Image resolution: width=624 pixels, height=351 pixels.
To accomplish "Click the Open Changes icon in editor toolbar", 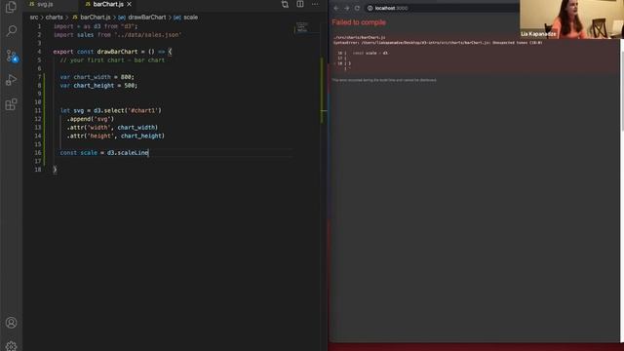I will tap(285, 4).
